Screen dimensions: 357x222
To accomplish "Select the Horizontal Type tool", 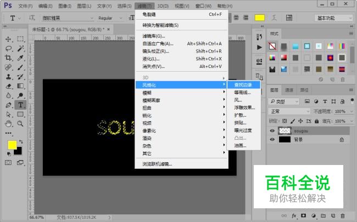I will tap(20, 105).
